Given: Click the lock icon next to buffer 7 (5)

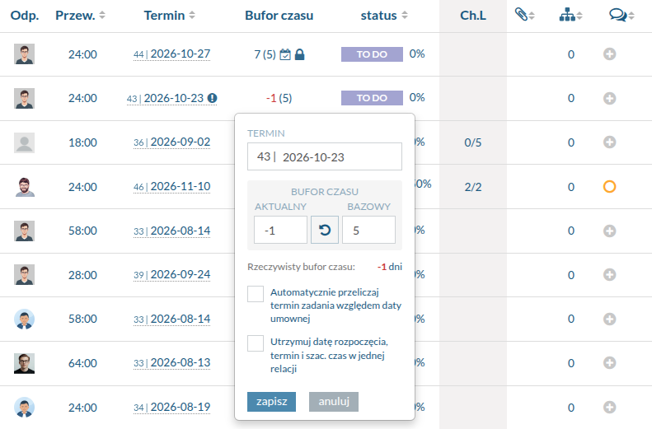Looking at the screenshot, I should click(x=299, y=54).
